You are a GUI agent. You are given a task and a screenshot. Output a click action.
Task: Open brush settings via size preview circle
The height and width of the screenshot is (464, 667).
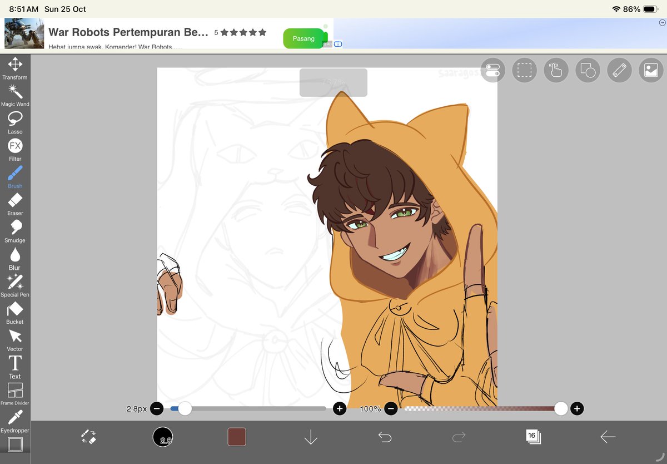tap(163, 437)
